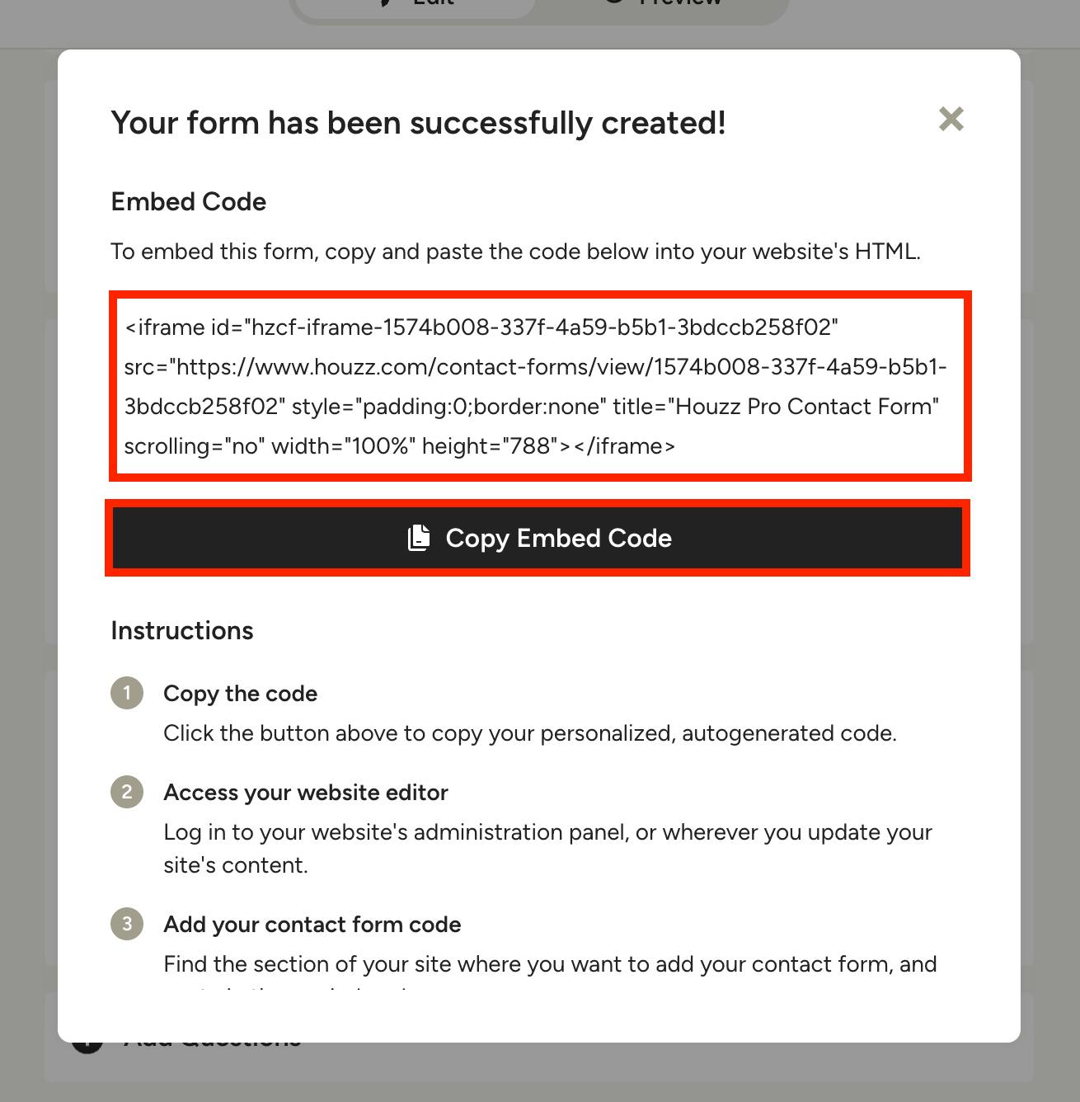Click the step 3 number badge

(127, 924)
